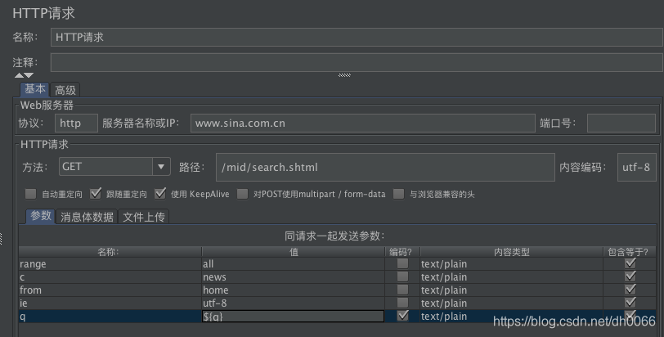The width and height of the screenshot is (664, 337).
Task: Toggle encode checkbox for ie row
Action: (x=402, y=303)
